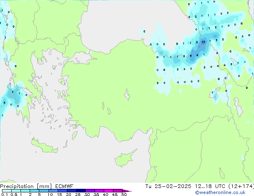Screen dimensions: 254x196
Task: Select the 45–50 mm legend swatch
Action: click(x=118, y=191)
